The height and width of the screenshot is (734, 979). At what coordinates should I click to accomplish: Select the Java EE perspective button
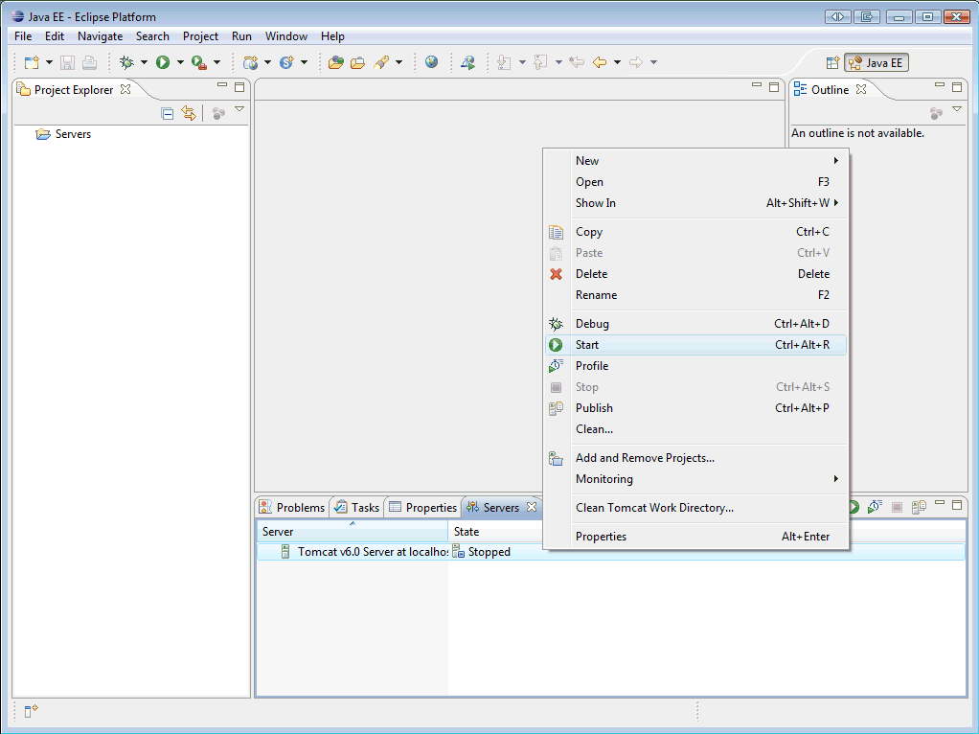pos(876,62)
